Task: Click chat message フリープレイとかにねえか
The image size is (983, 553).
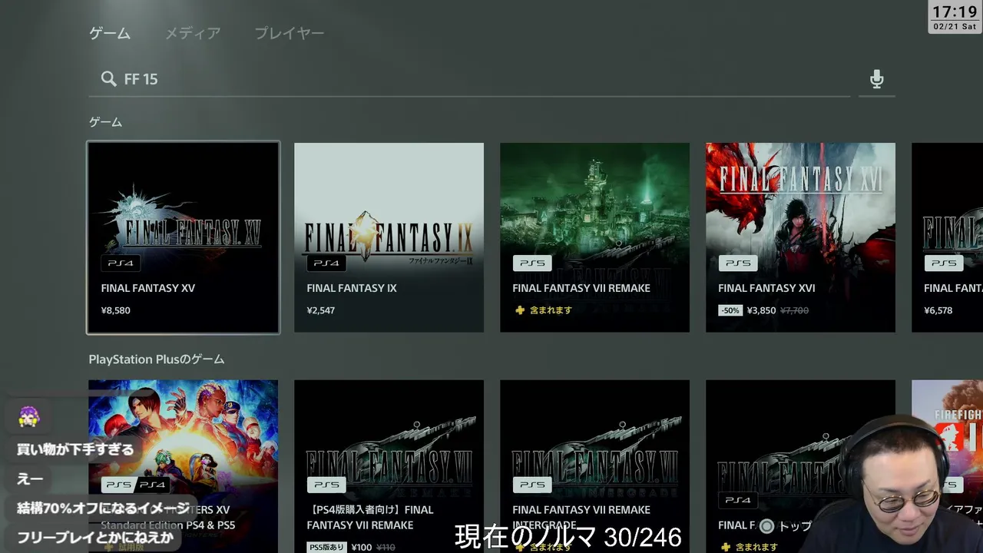Action: 95,537
